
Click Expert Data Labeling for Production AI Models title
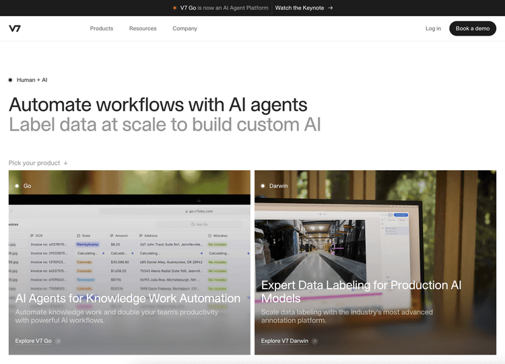[361, 291]
